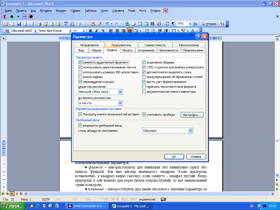Open the zoom 75% dropdown
Viewport: 280px width, 210px height.
point(190,24)
